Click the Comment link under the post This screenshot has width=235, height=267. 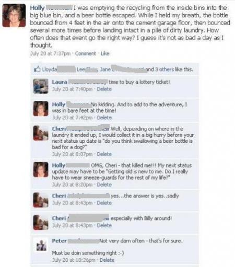pos(86,53)
